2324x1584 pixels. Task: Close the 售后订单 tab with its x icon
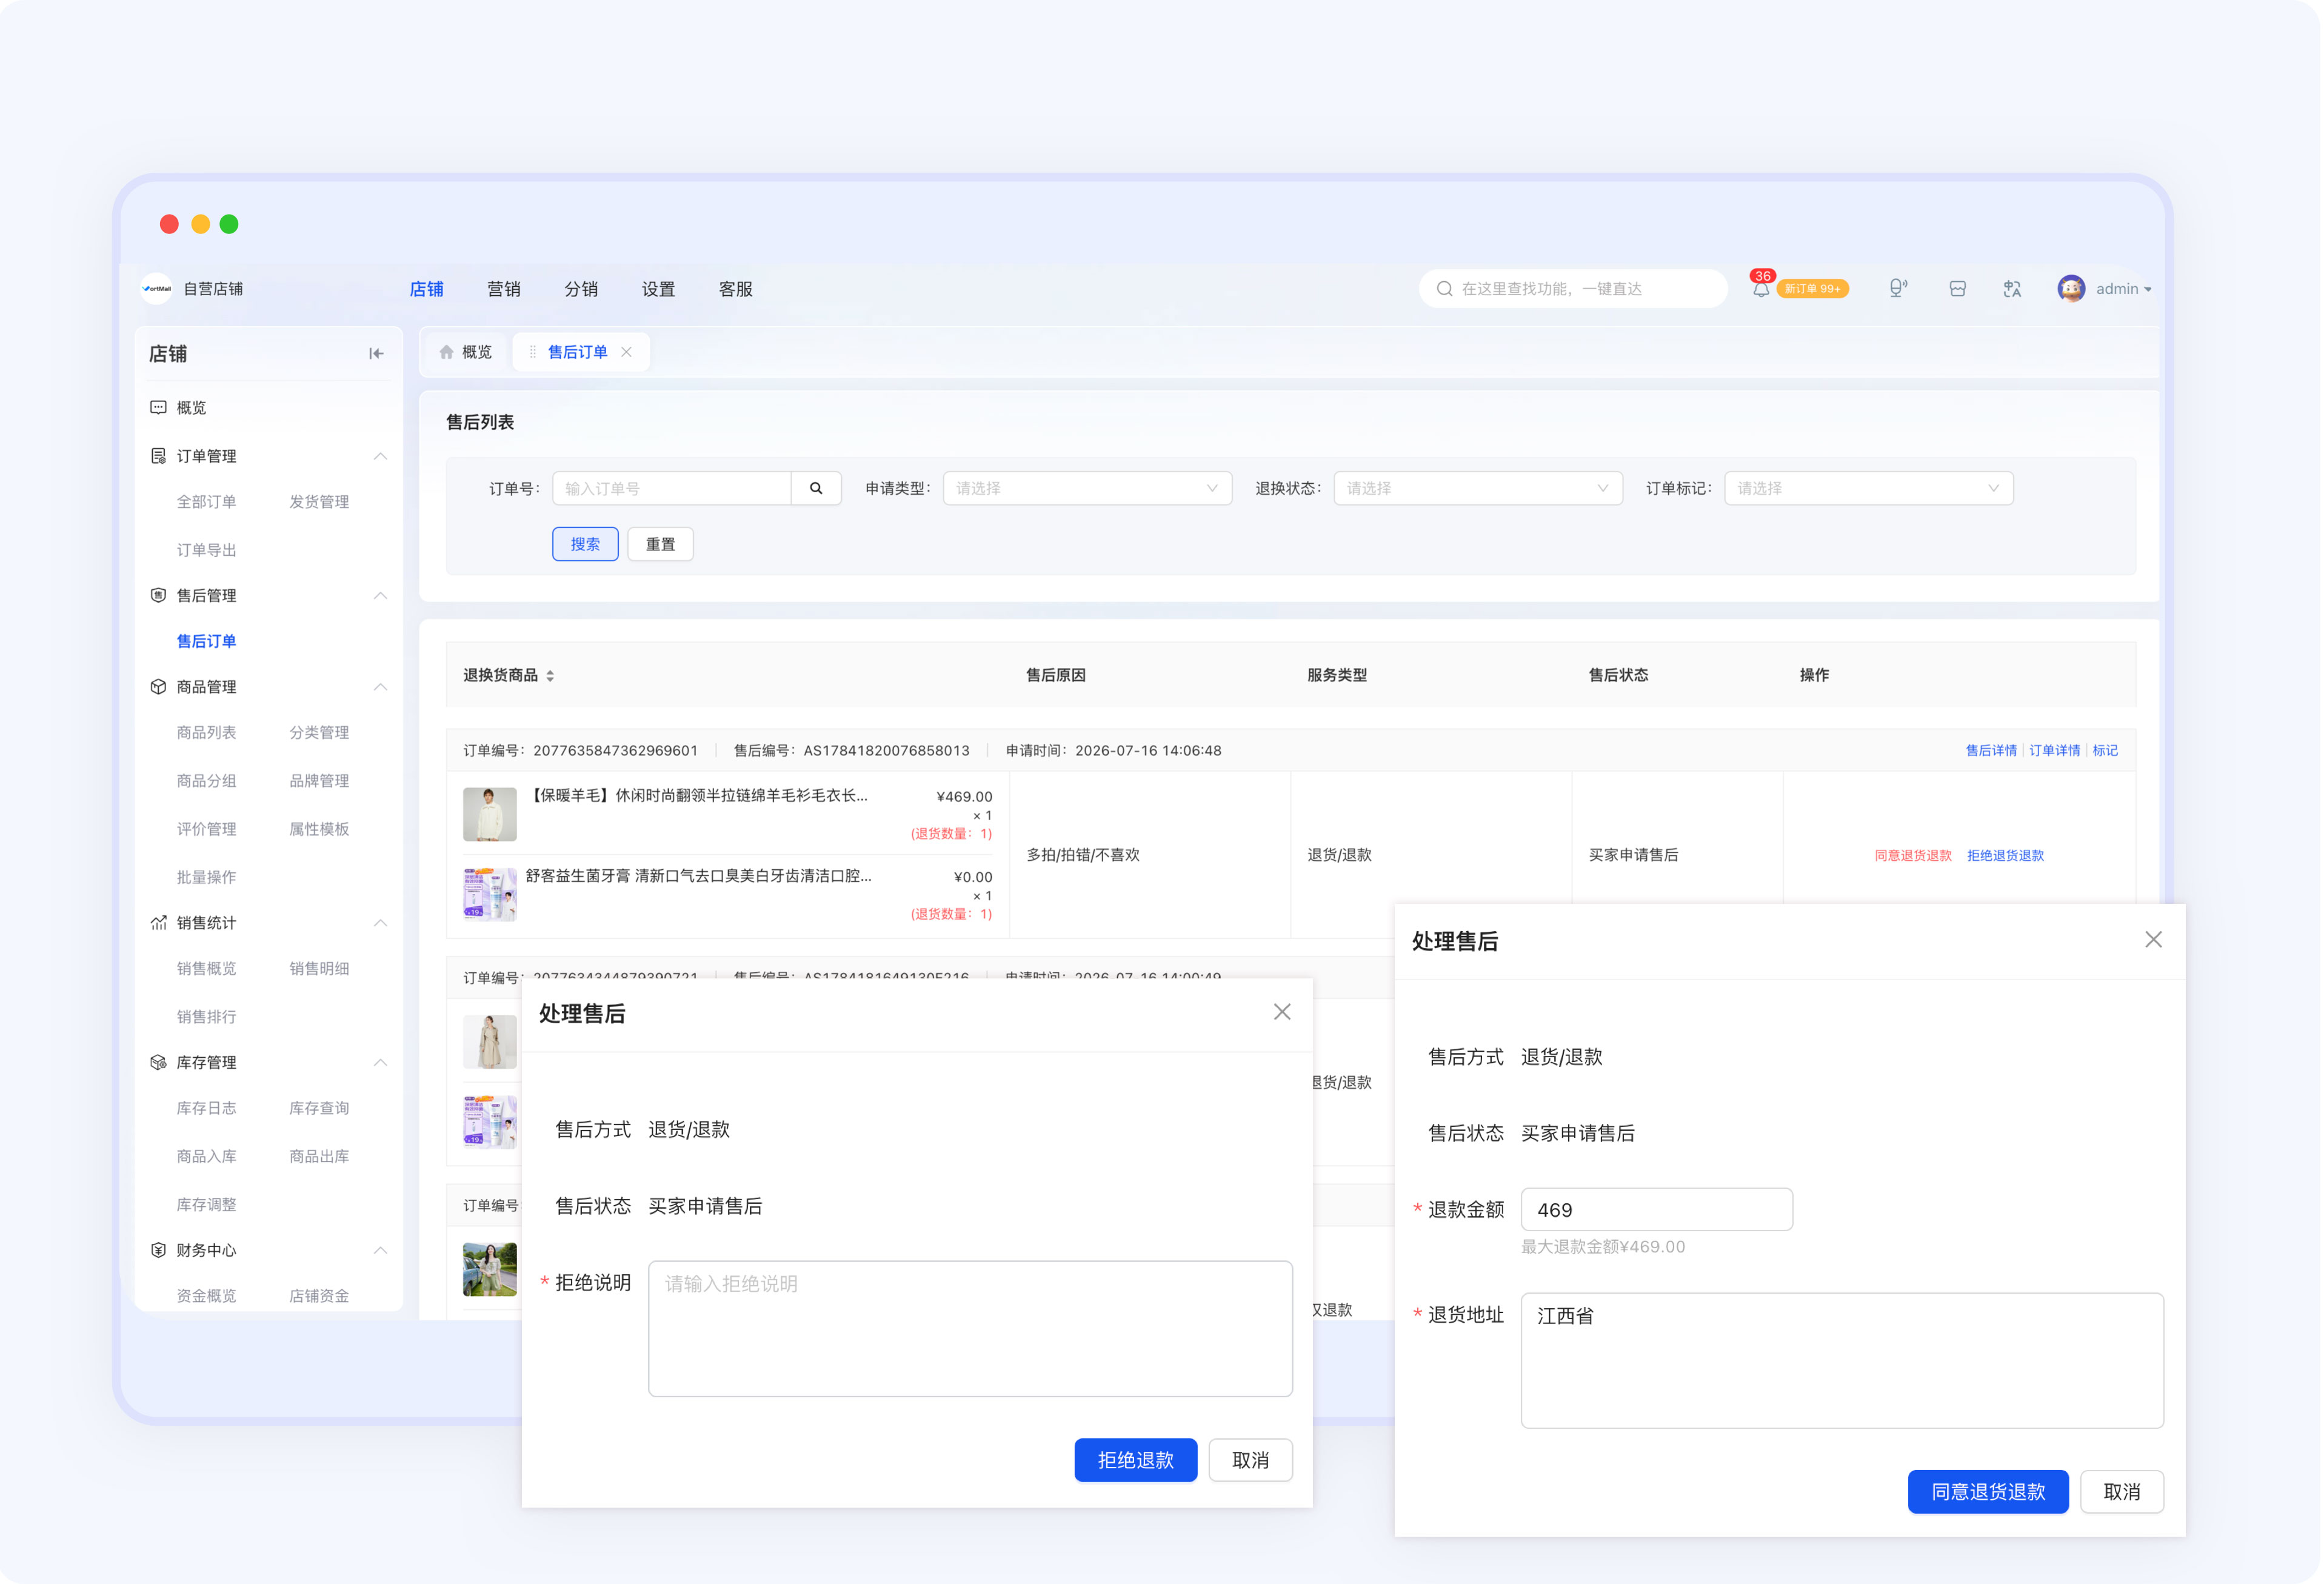point(626,352)
